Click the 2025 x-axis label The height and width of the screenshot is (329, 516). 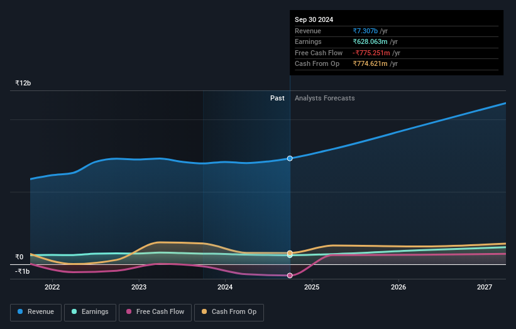pos(312,288)
